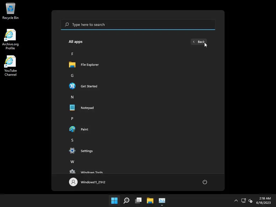Viewport: 276px width, 207px height.
Task: Show hidden icons in system tray
Action: [x=236, y=201]
